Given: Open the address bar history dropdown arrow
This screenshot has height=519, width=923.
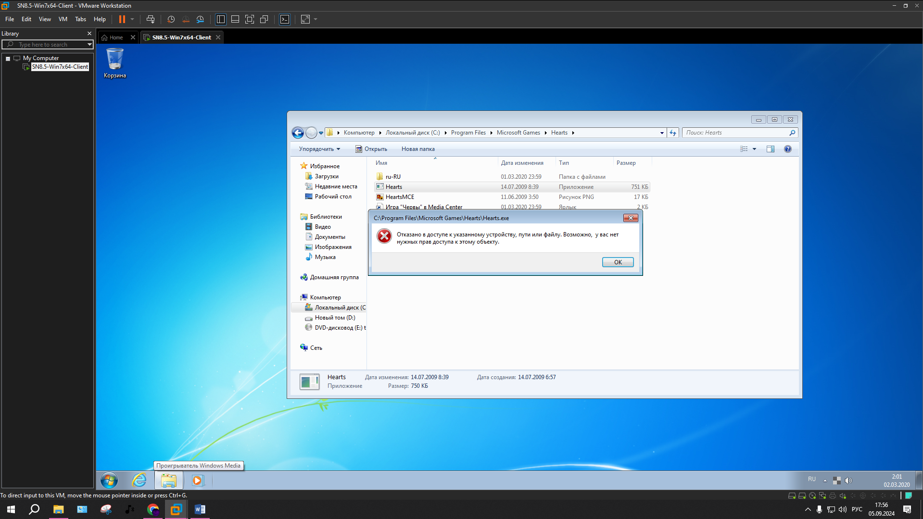Looking at the screenshot, I should (662, 133).
